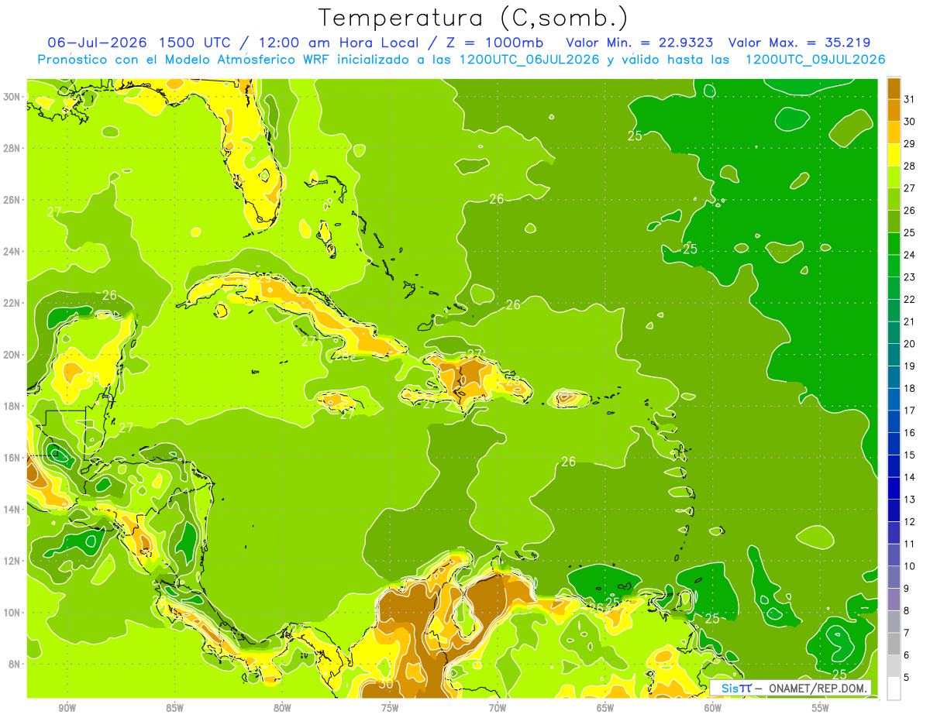The height and width of the screenshot is (718, 930).
Task: Click the 70W longitude axis label
Action: click(x=498, y=708)
